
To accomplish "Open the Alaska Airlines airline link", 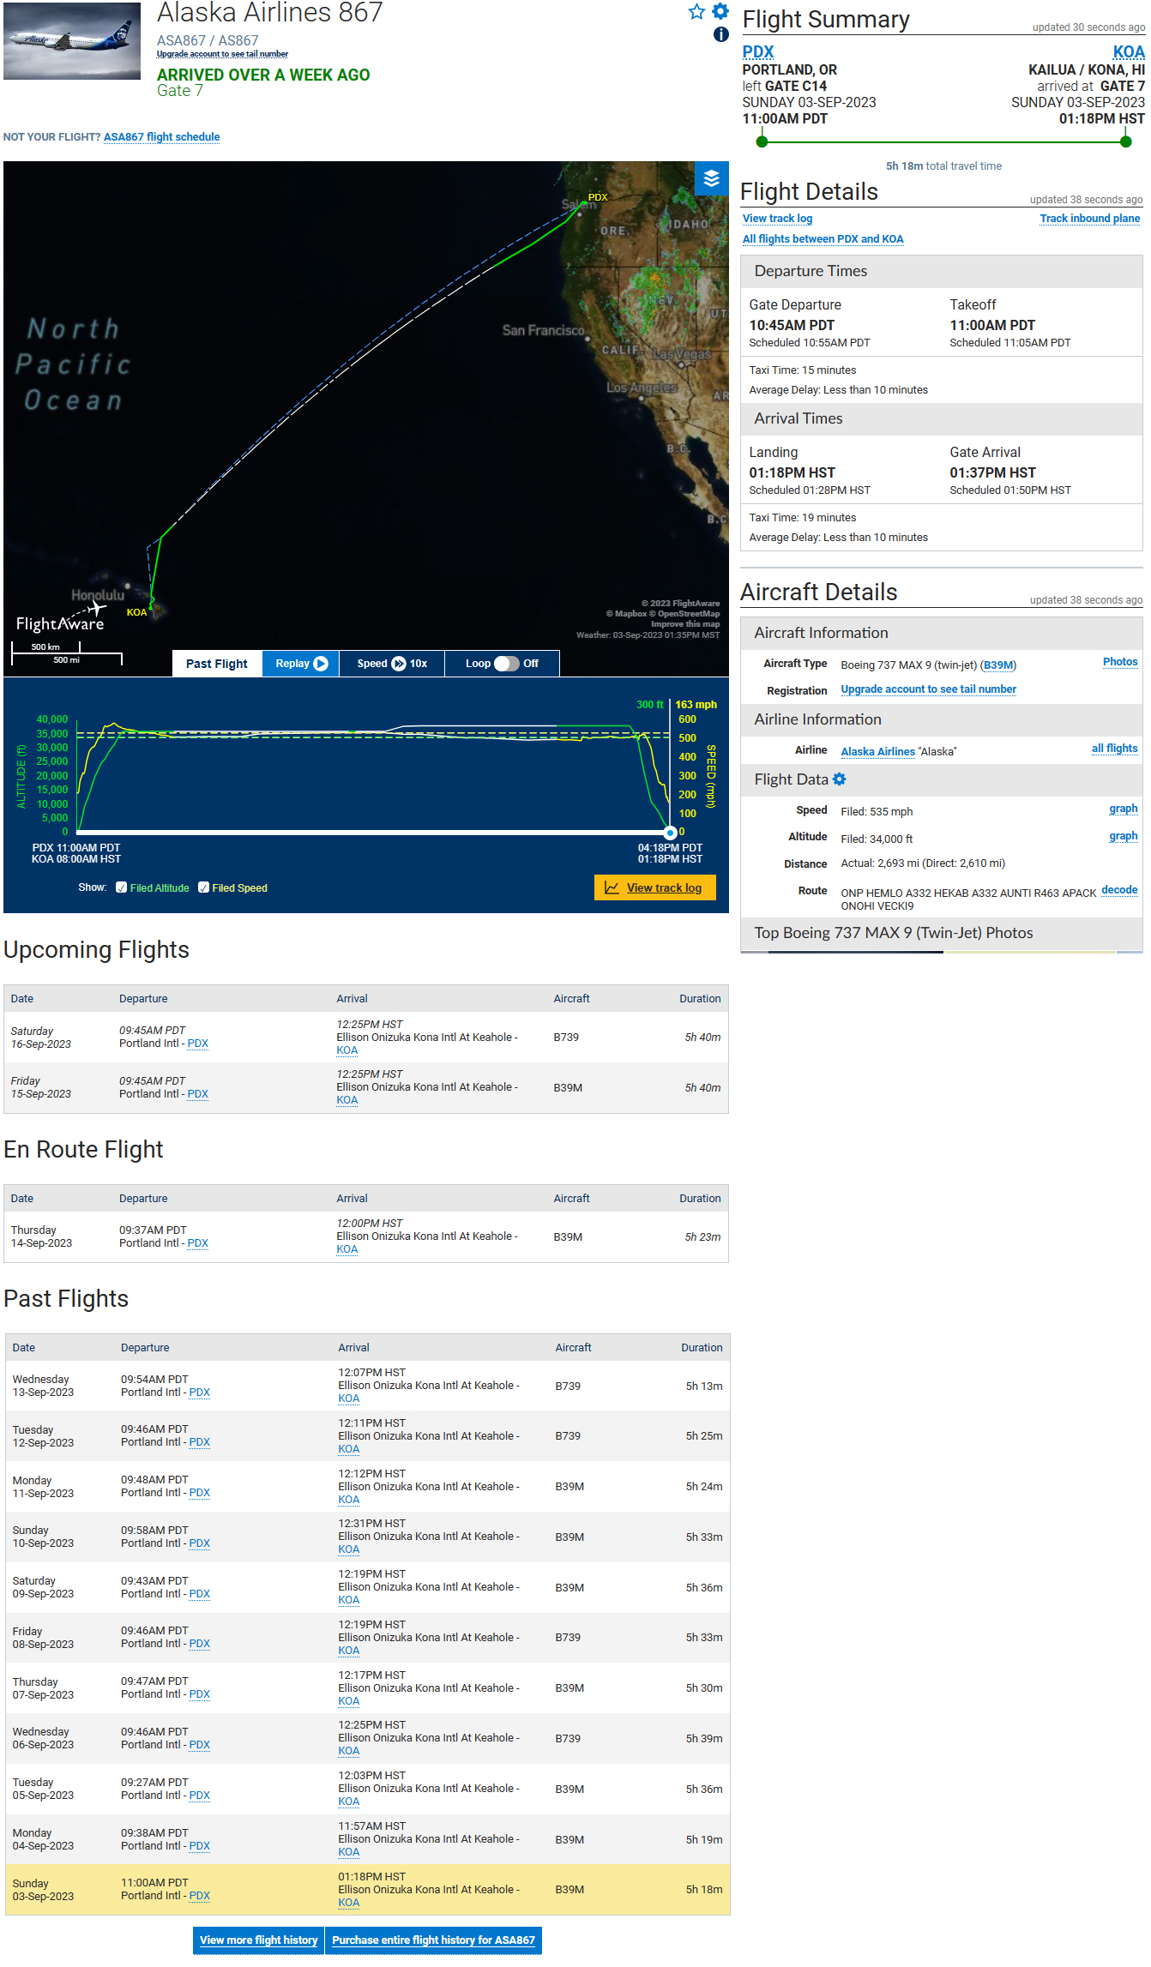I will pyautogui.click(x=877, y=752).
